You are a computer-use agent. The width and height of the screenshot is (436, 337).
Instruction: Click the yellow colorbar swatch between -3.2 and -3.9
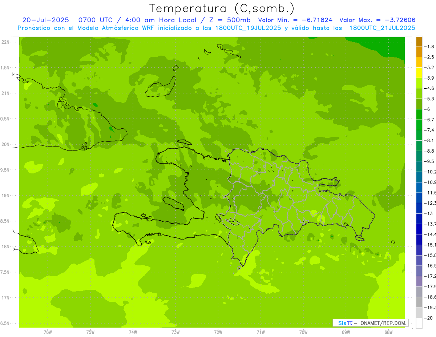[419, 73]
